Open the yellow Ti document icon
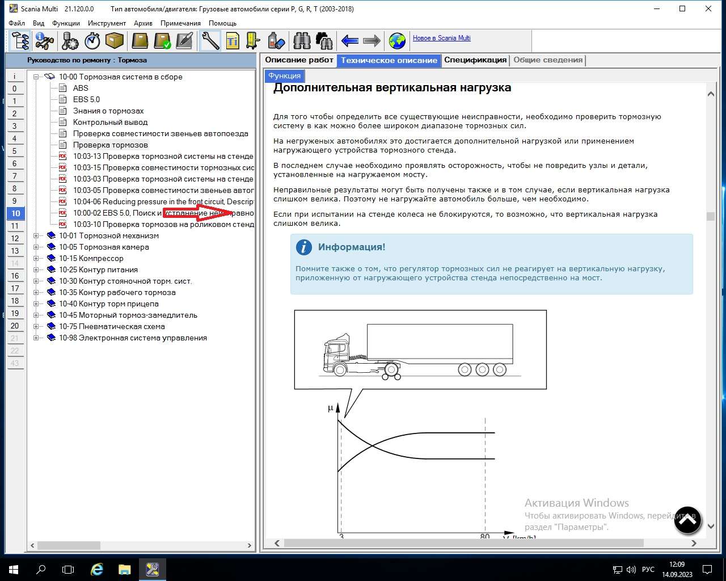Image resolution: width=726 pixels, height=581 pixels. (233, 41)
